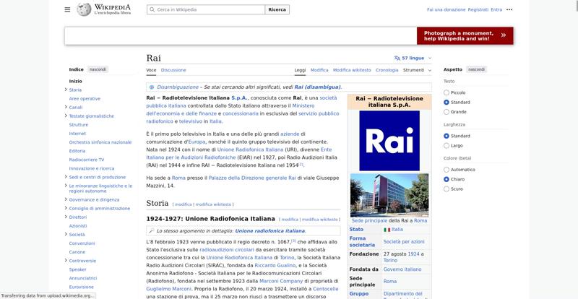Screen dimensions: 578x299
Task: Open the Cronologia tab
Action: click(387, 70)
